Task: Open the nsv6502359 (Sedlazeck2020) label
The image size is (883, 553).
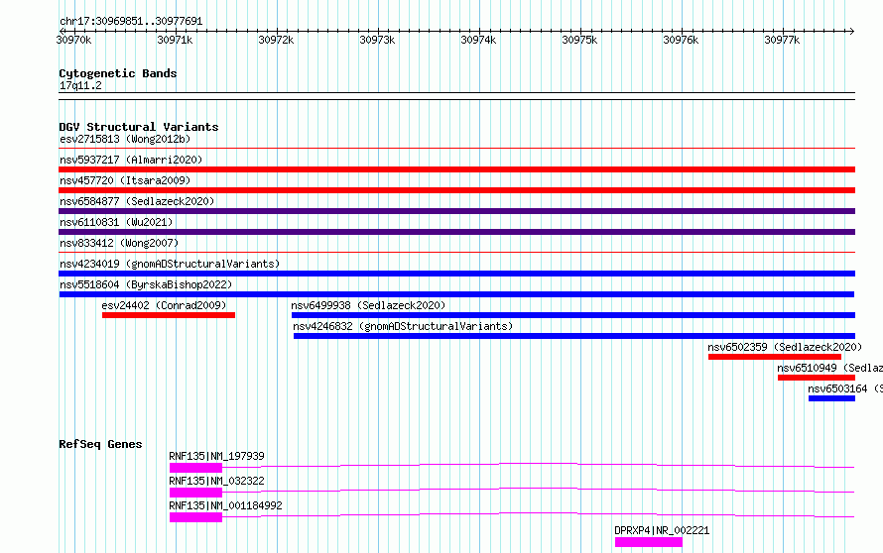Action: (785, 347)
